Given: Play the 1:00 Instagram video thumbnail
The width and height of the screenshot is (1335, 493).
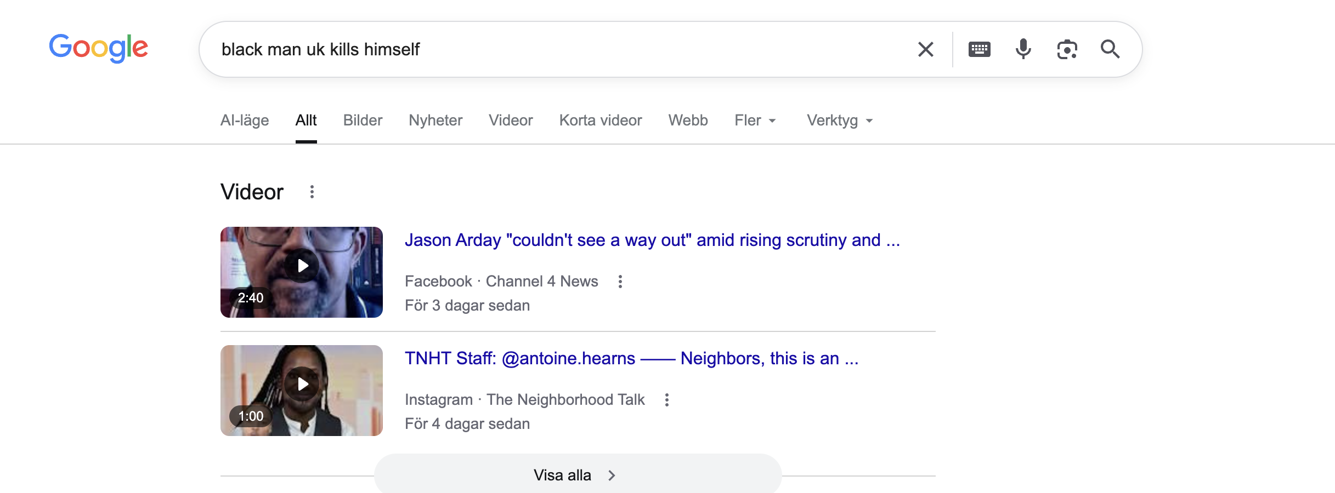Looking at the screenshot, I should pos(302,391).
